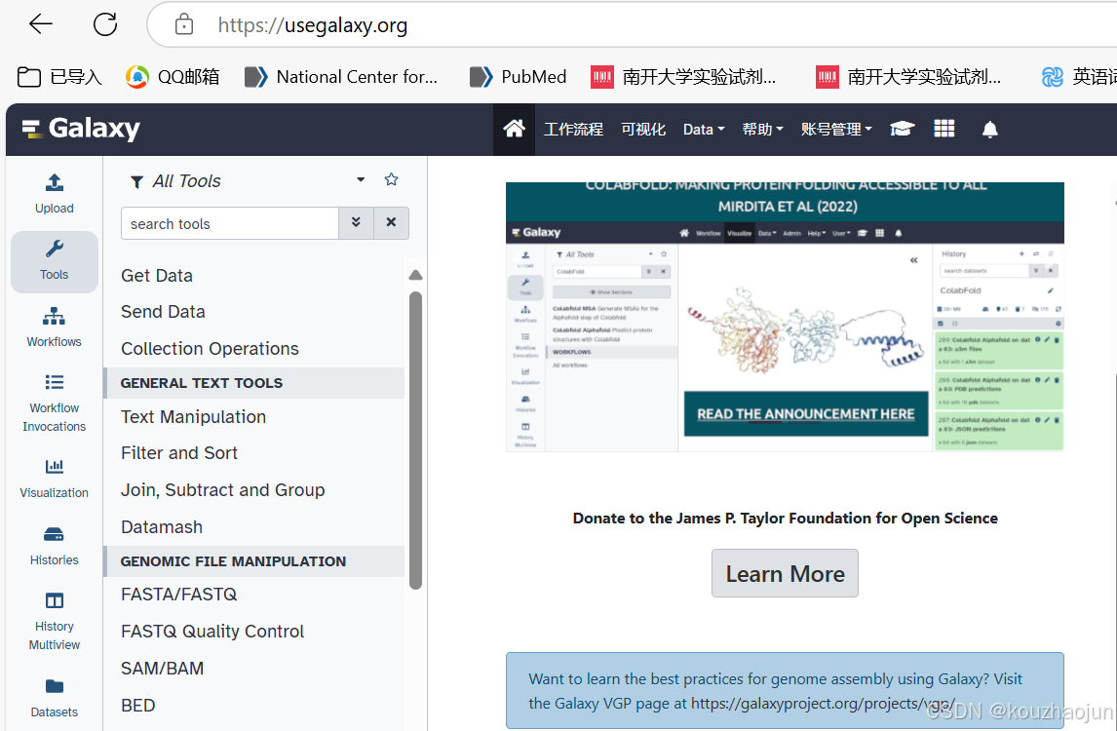Expand the BED tool section
Viewport: 1117px width, 731px height.
[138, 706]
